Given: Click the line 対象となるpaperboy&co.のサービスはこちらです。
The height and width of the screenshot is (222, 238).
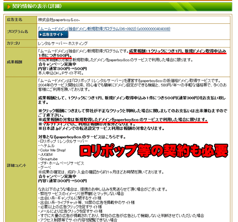Looking at the screenshot, I should tap(82, 137).
